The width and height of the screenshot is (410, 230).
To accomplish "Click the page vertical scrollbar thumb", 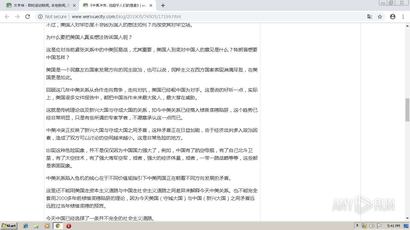I will pyautogui.click(x=407, y=110).
